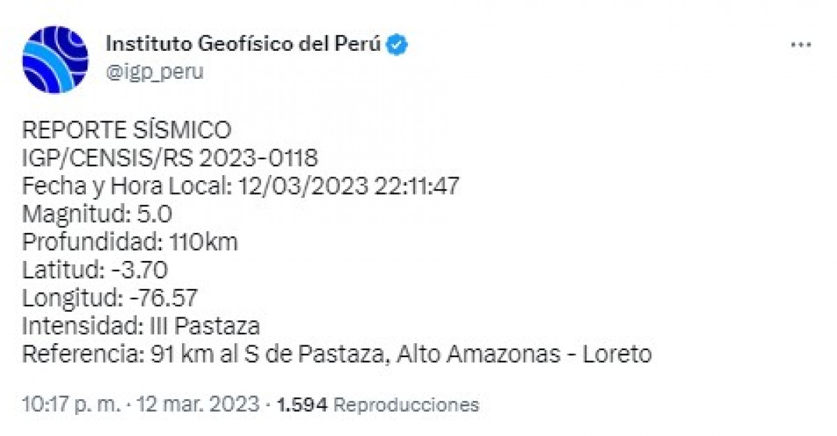The height and width of the screenshot is (436, 837).
Task: Click the Longitud: -76.57 line
Action: tap(110, 298)
